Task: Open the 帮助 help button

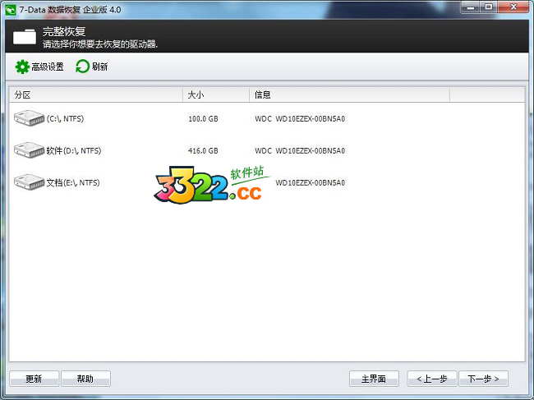Action: [85, 379]
